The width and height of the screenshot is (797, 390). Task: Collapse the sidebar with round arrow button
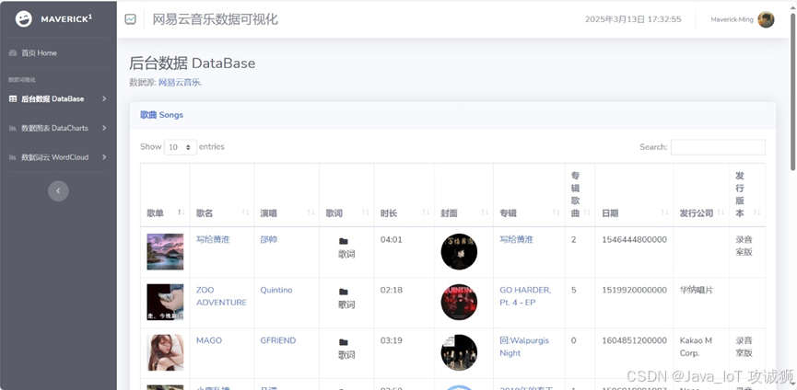pyautogui.click(x=58, y=190)
